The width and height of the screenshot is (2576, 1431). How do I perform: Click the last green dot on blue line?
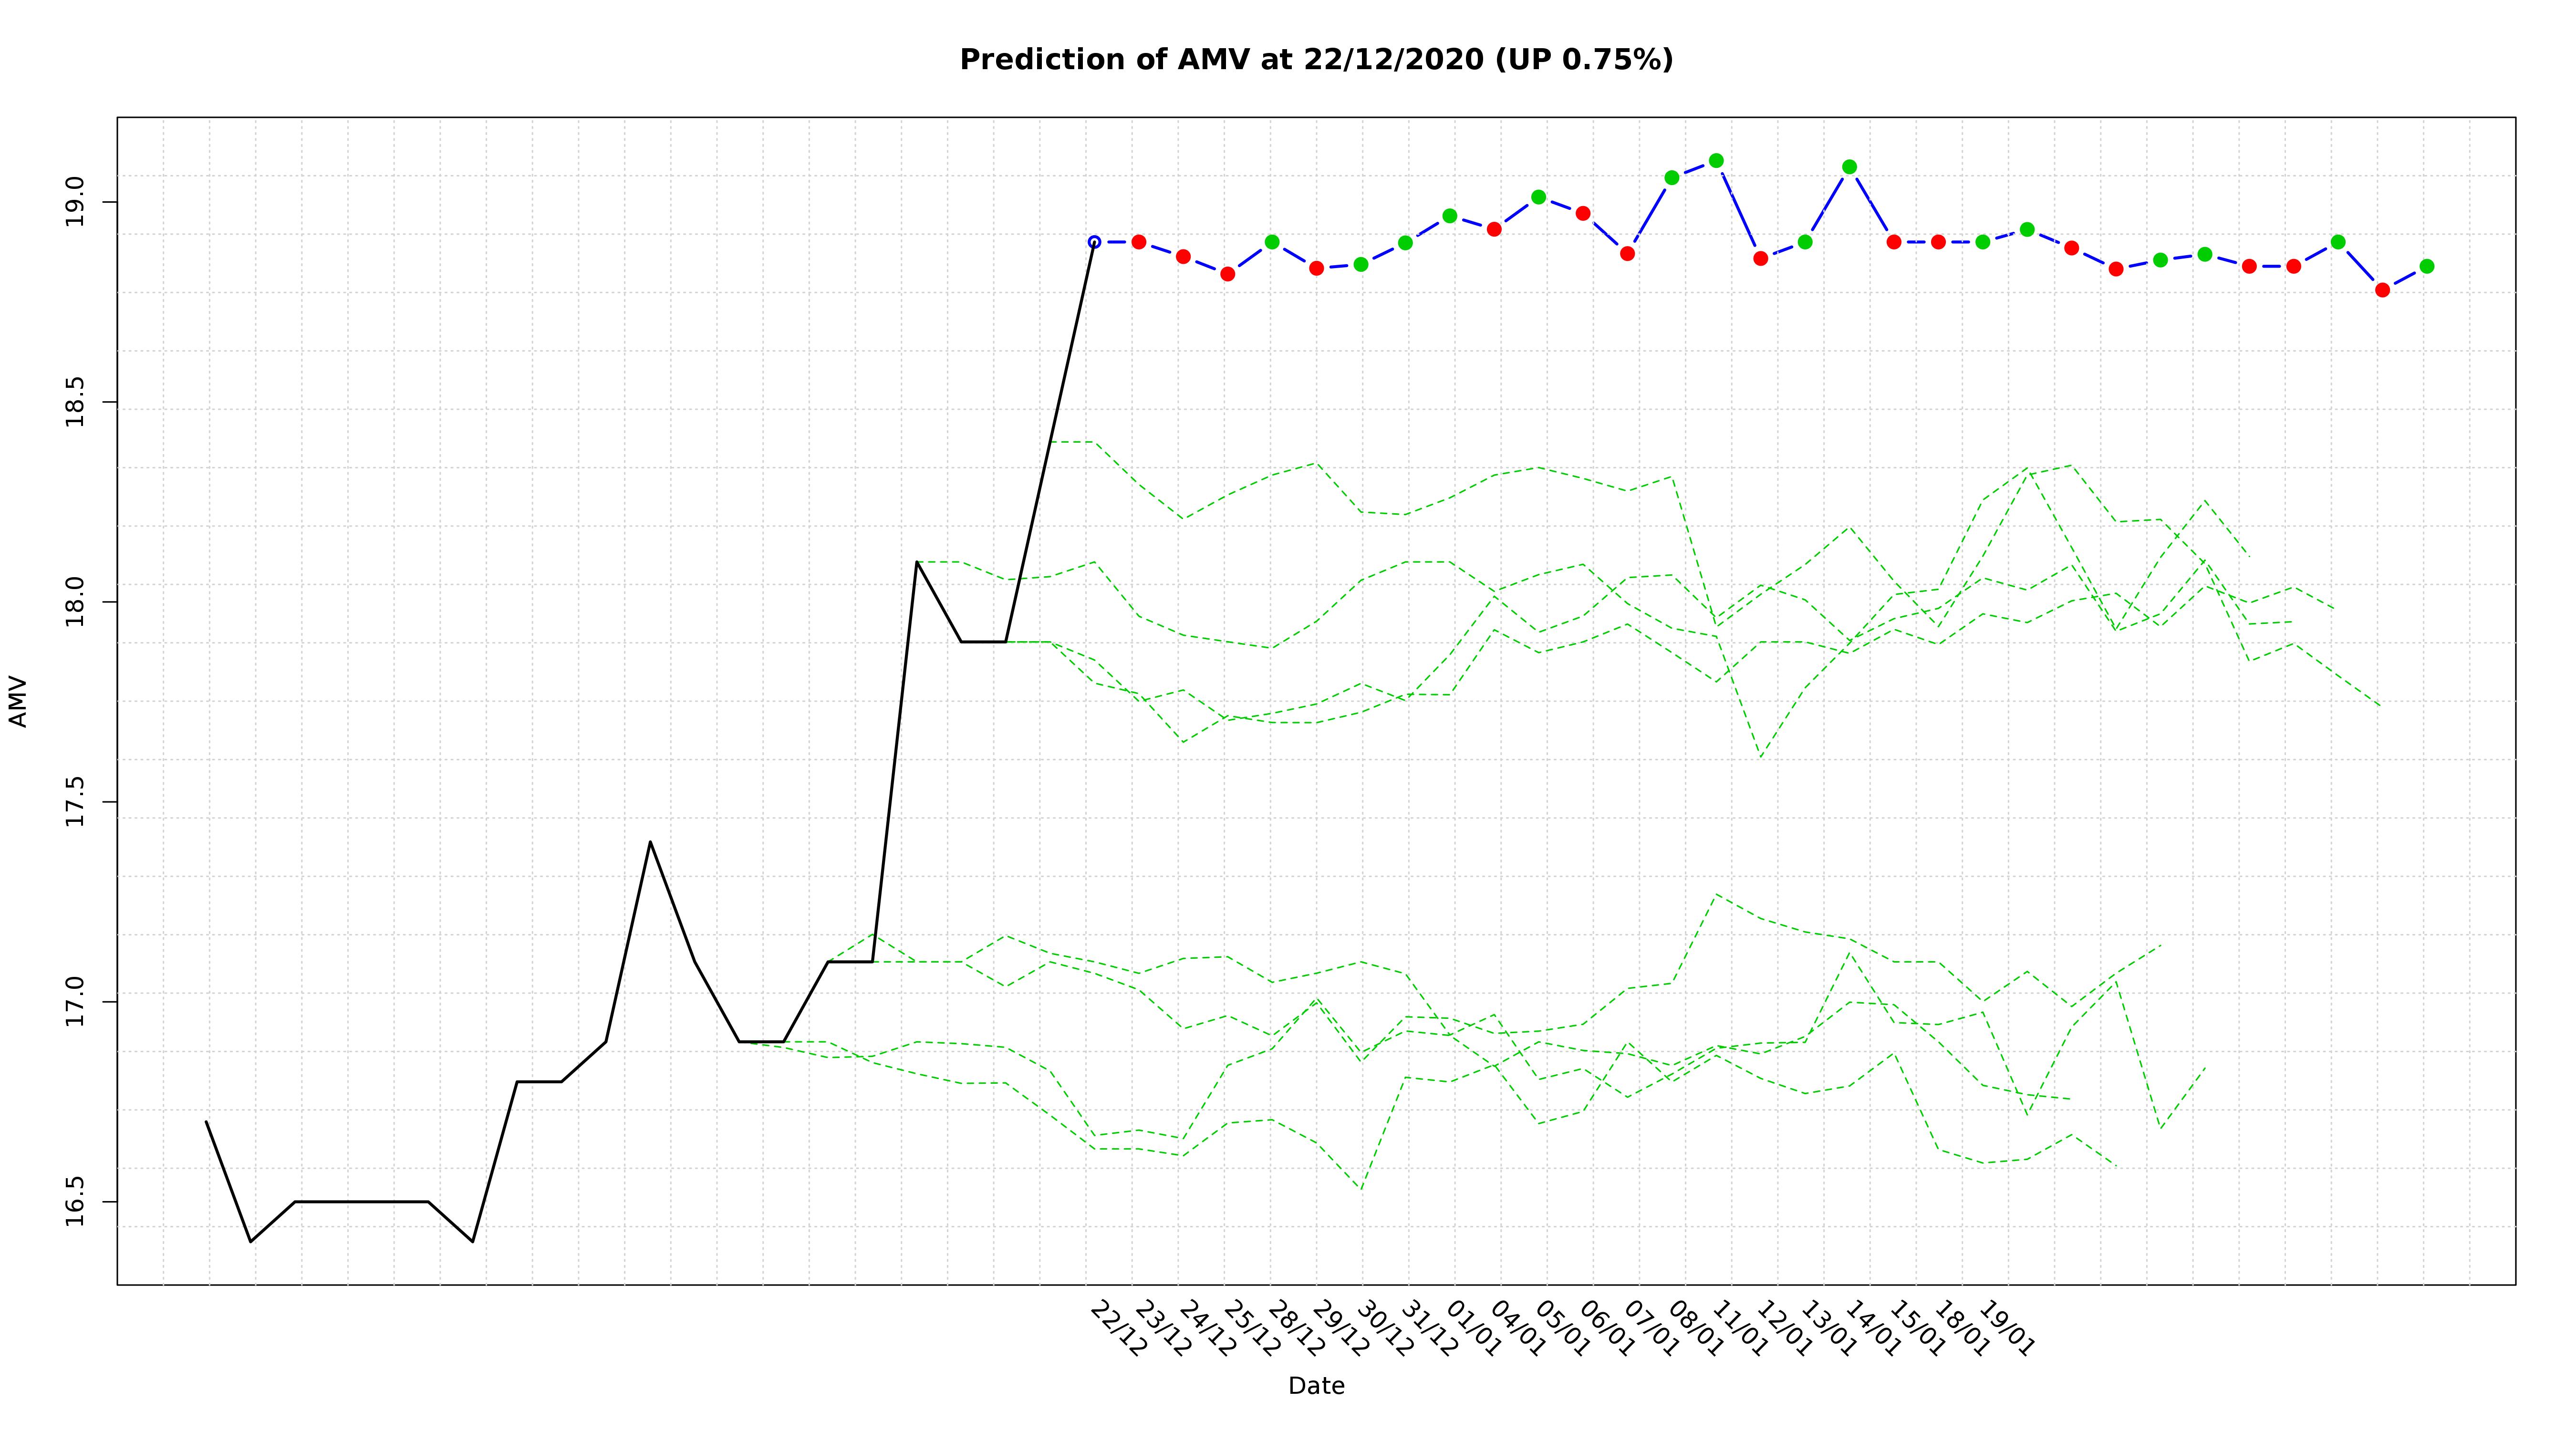(2426, 266)
